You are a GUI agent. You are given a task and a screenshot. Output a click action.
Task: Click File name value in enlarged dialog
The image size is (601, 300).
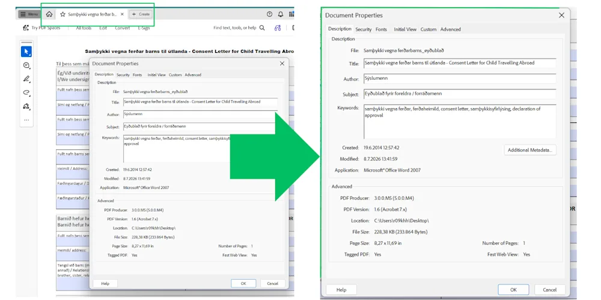click(x=404, y=50)
